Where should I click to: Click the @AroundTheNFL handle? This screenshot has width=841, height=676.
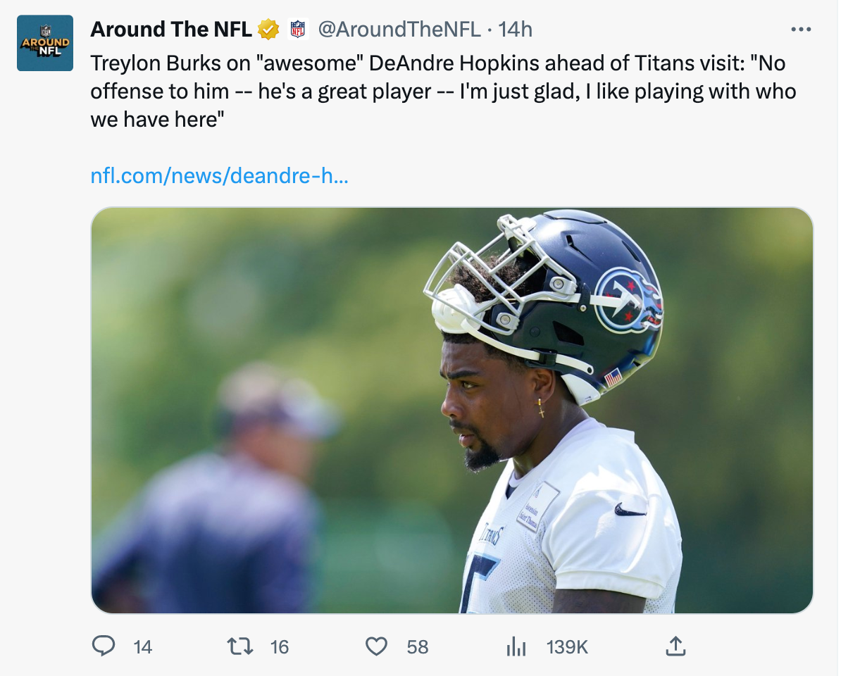[404, 29]
